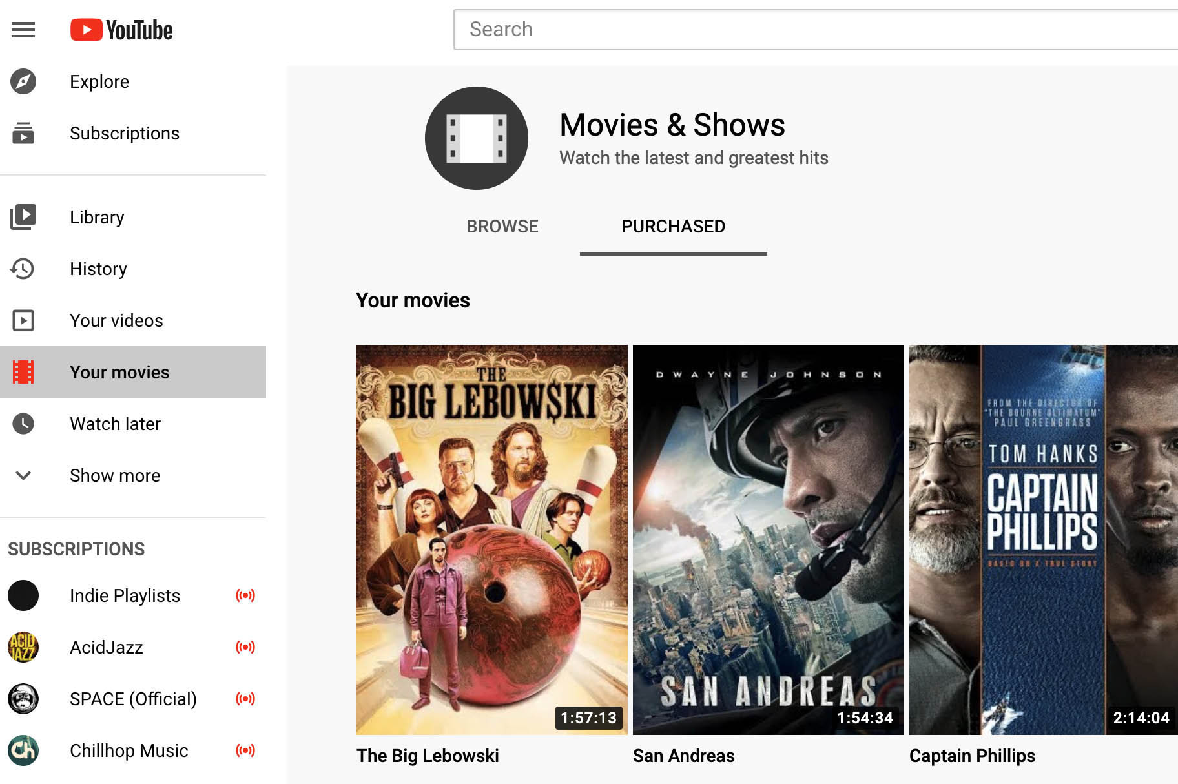Click the live indicator next to SPACE (Official)
Screen dimensions: 1178x784
pos(245,699)
